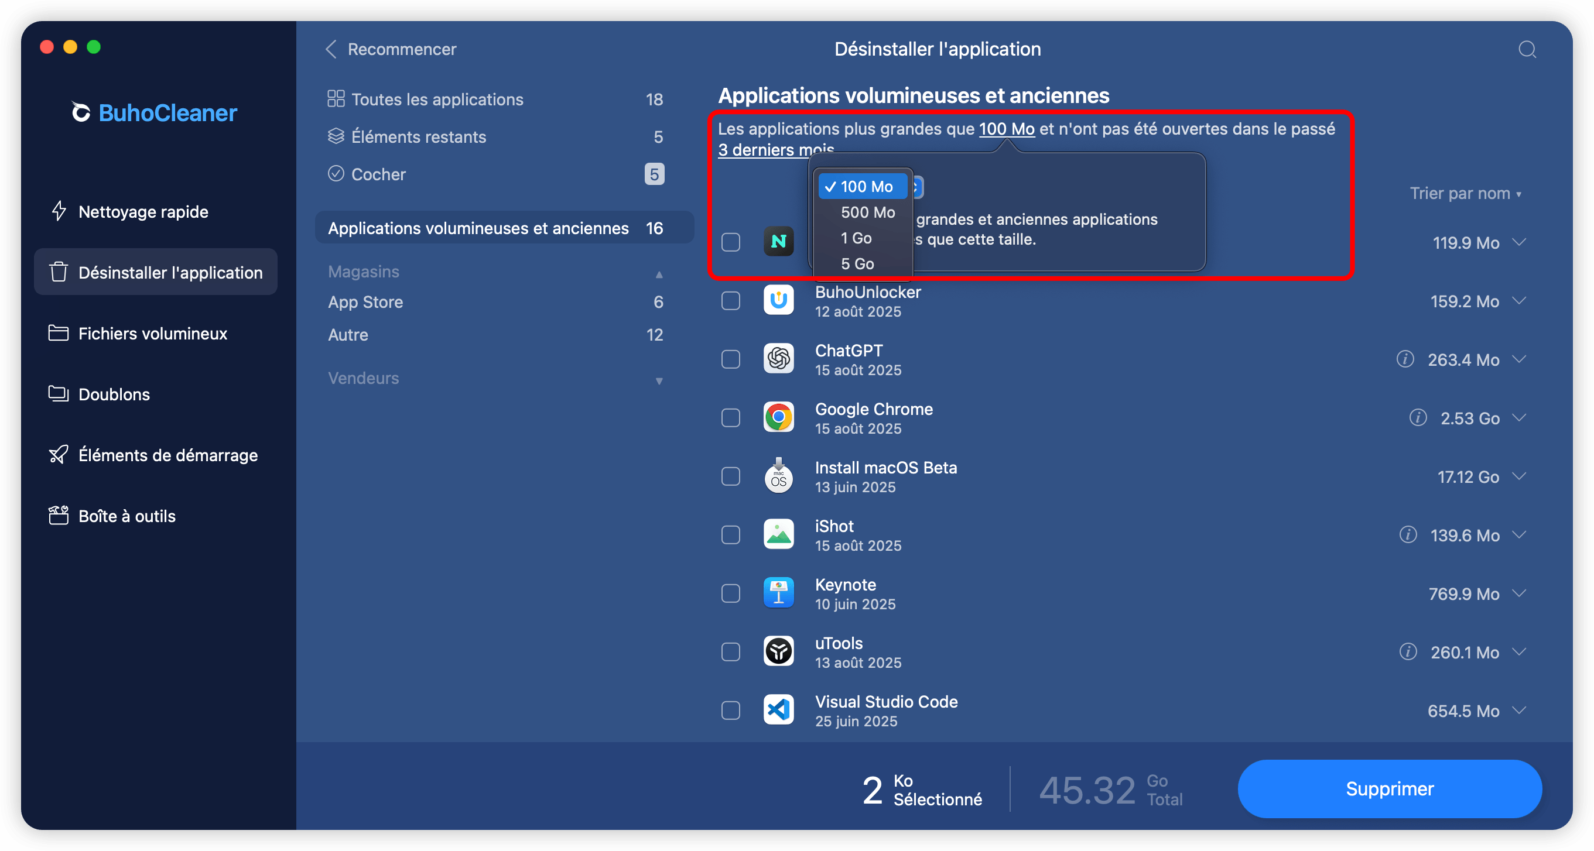Click the toolbox icon for Boîte à outils
This screenshot has height=851, width=1594.
[x=59, y=515]
